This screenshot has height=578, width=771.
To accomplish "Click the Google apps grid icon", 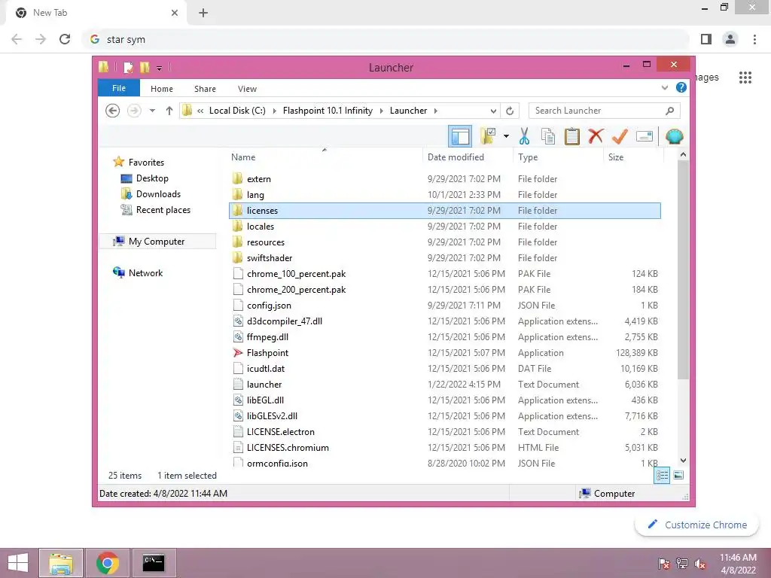I will point(745,78).
